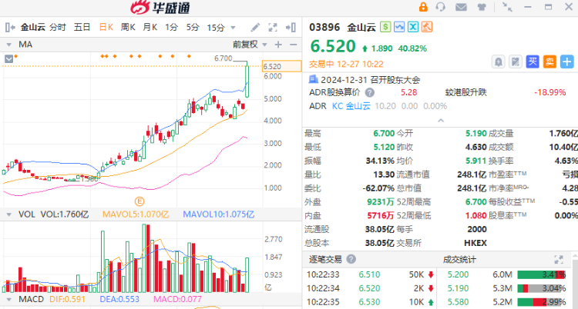The height and width of the screenshot is (309, 578).
Task: Open more intervals dropdown after 15分
Action: tap(233, 28)
